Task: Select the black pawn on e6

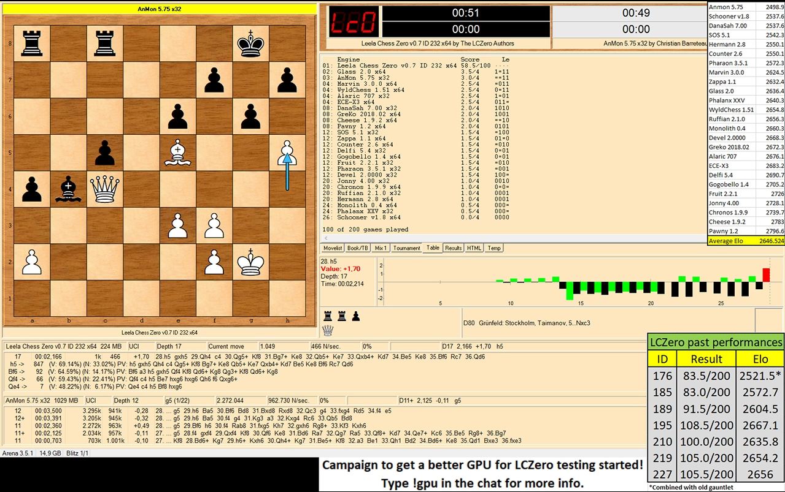Action: coord(177,116)
